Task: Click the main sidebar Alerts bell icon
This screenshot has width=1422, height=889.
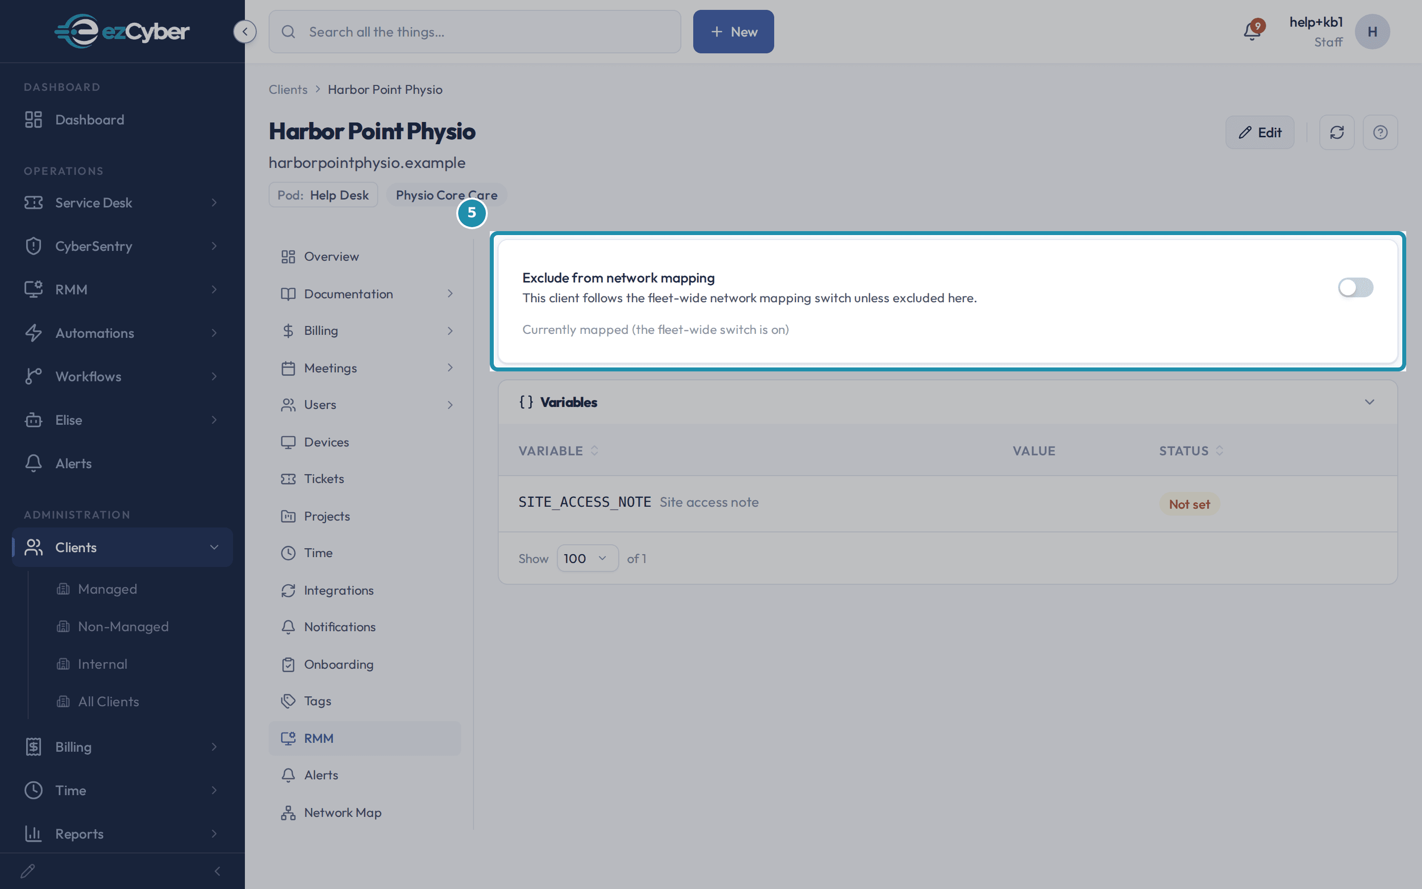Action: pyautogui.click(x=34, y=463)
